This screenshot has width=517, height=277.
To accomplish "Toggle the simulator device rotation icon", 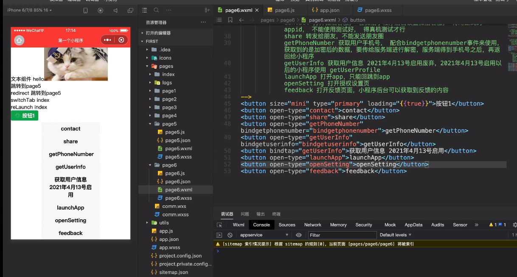I will click(85, 10).
